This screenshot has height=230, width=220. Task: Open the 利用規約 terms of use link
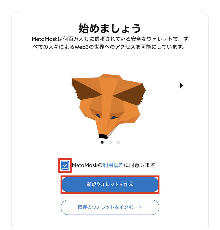coord(113,165)
